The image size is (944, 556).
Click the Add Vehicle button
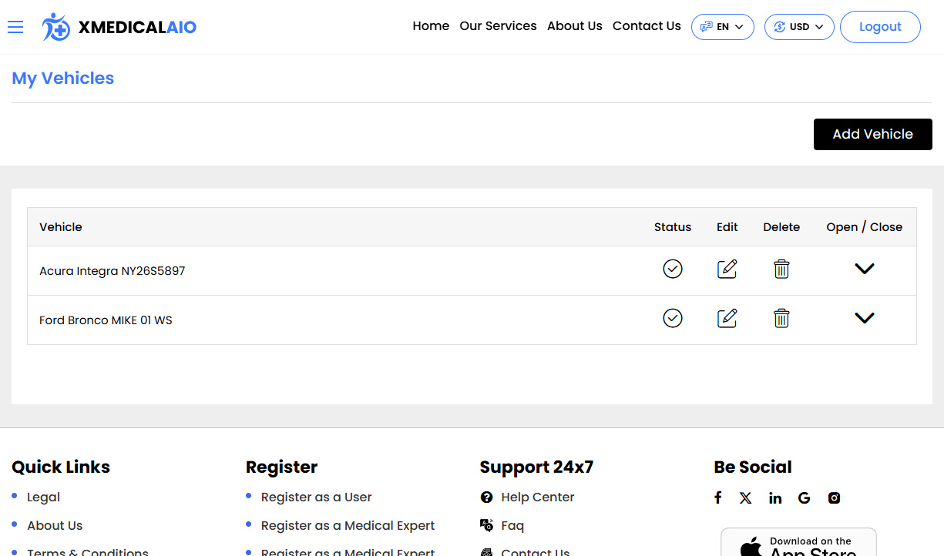(x=872, y=134)
